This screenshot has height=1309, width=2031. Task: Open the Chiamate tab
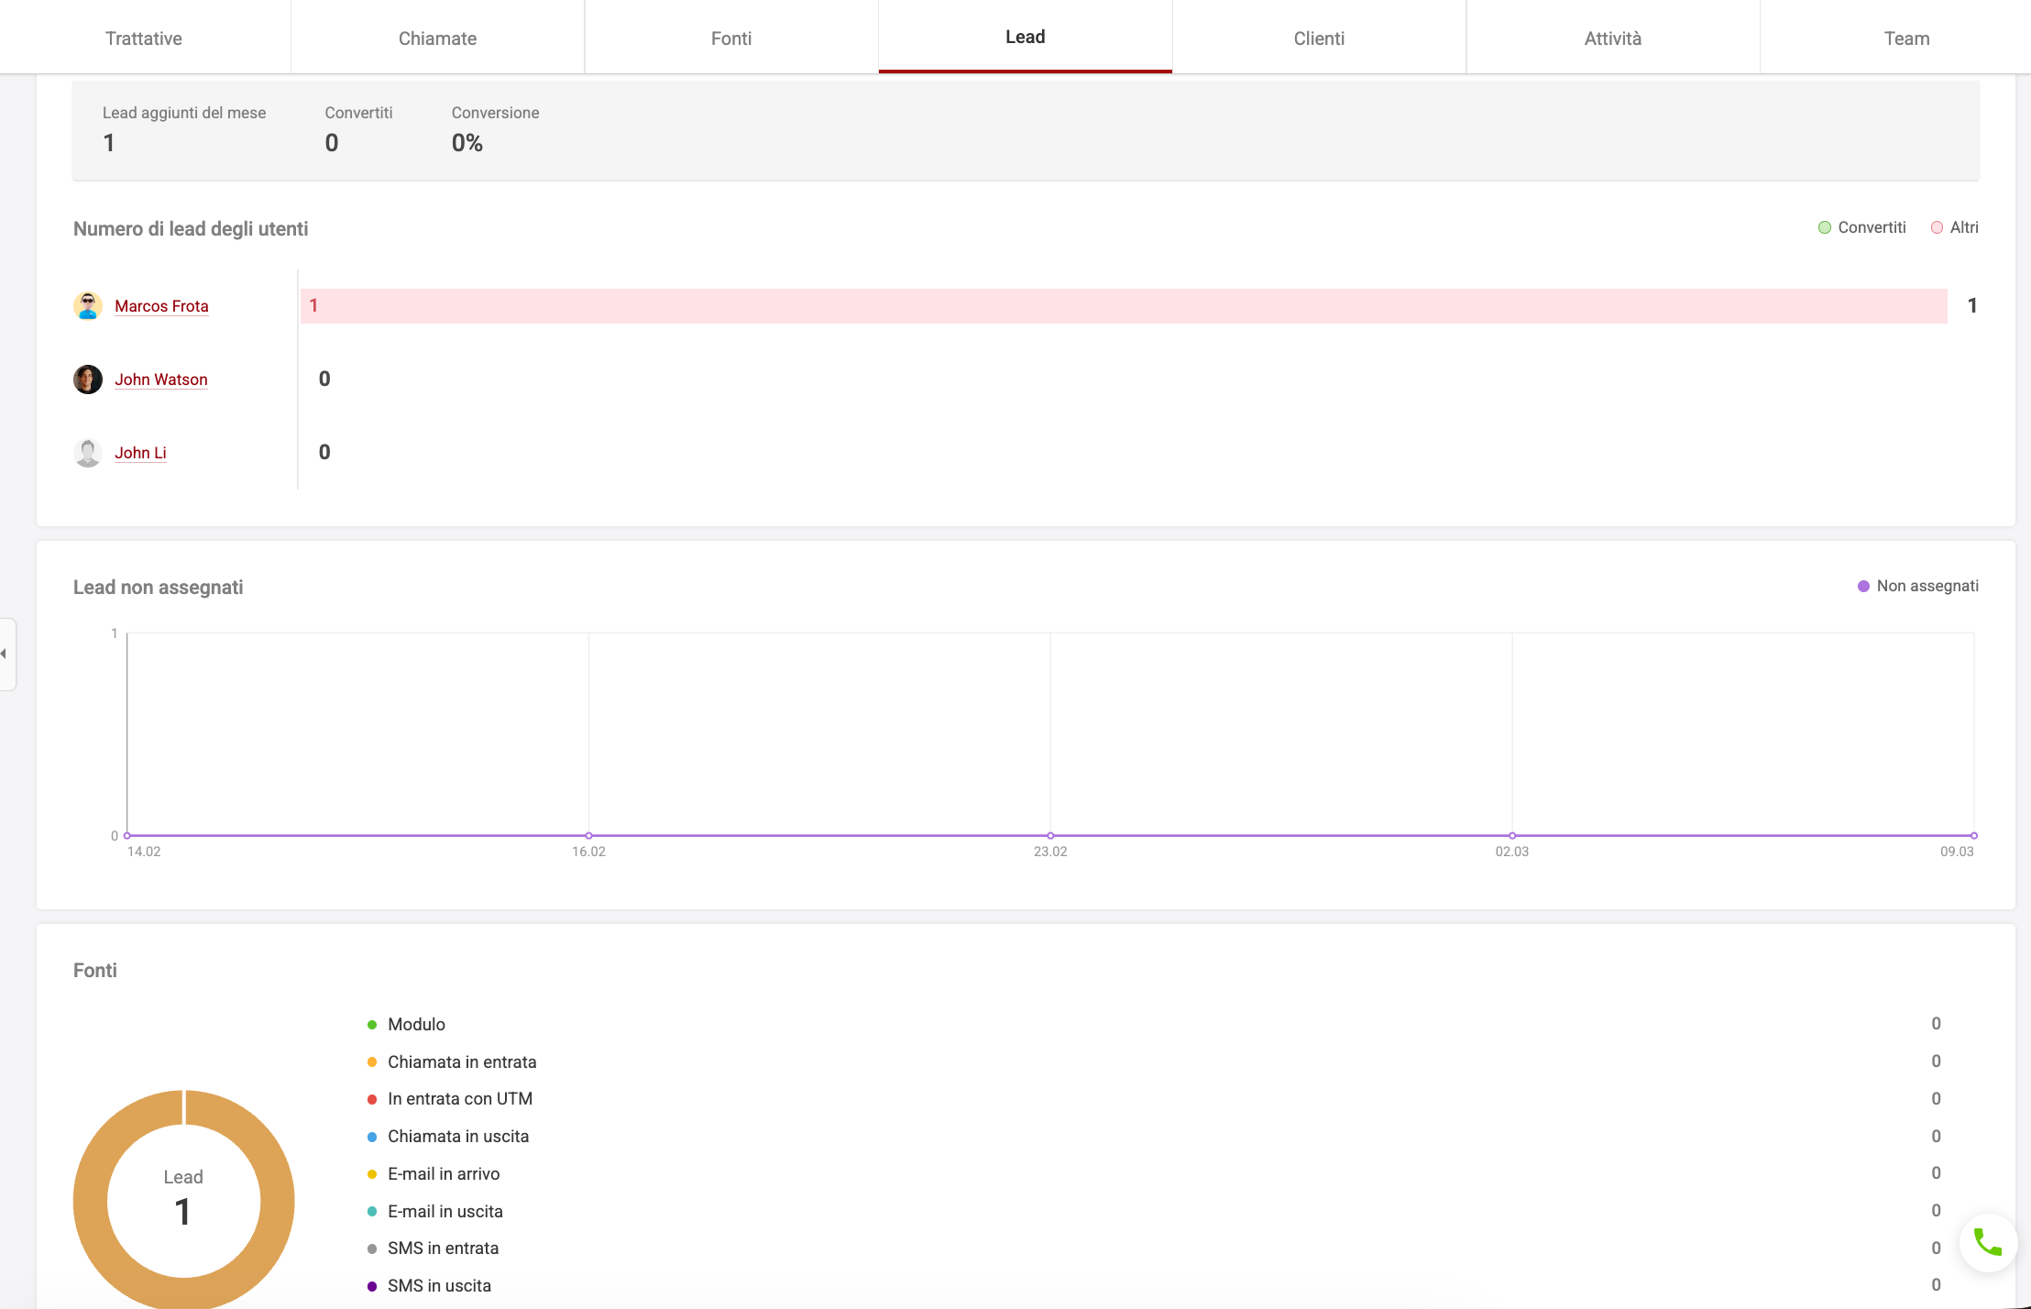tap(437, 38)
